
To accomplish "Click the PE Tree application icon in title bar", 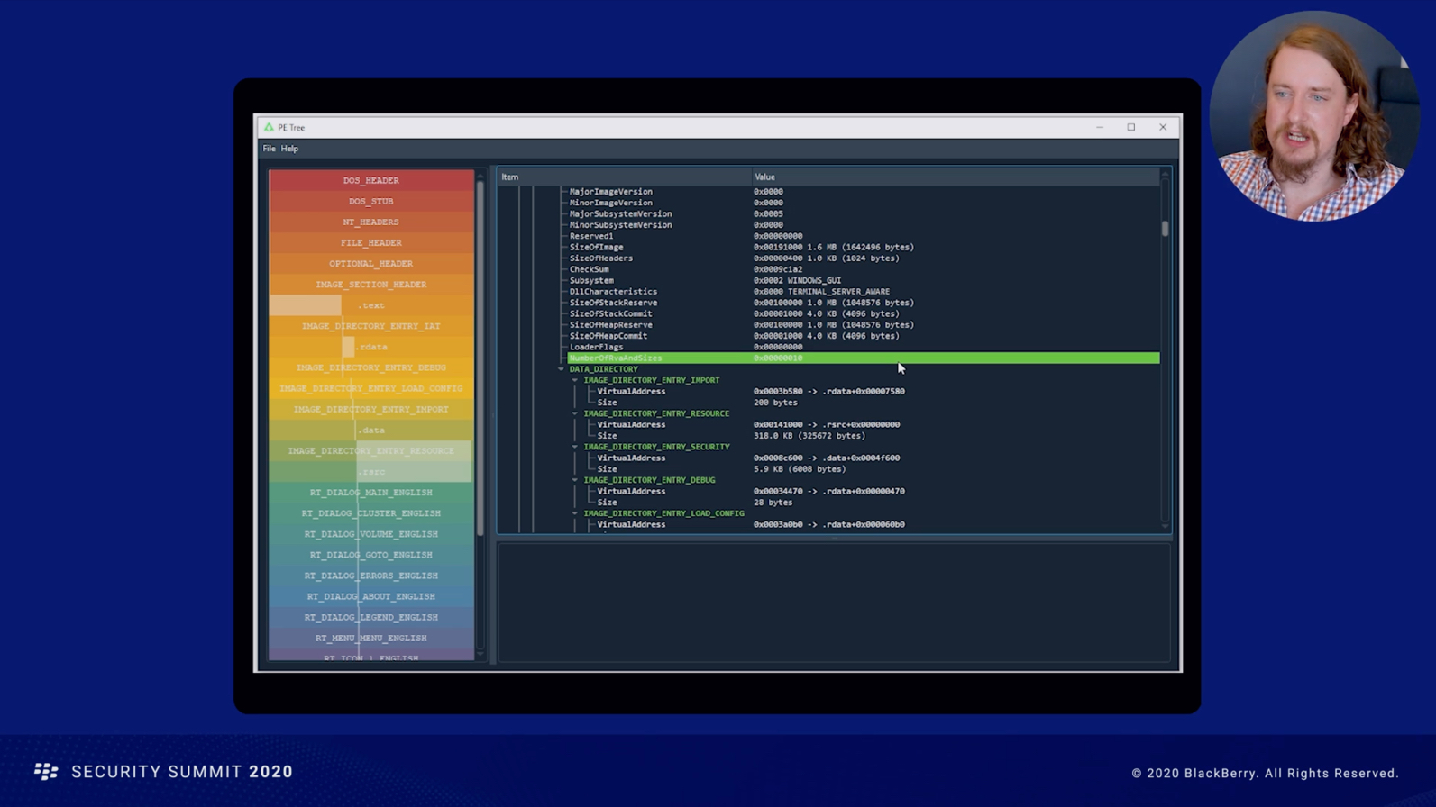I will 269,128.
